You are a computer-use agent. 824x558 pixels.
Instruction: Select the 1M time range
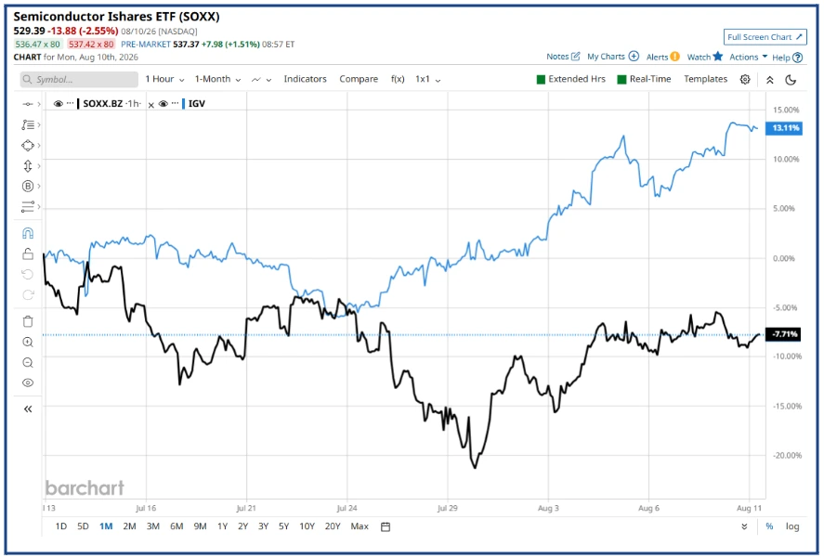point(106,526)
